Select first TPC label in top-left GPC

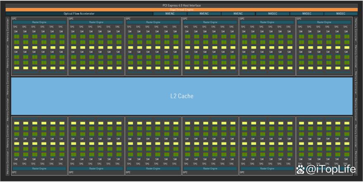(x=16, y=27)
